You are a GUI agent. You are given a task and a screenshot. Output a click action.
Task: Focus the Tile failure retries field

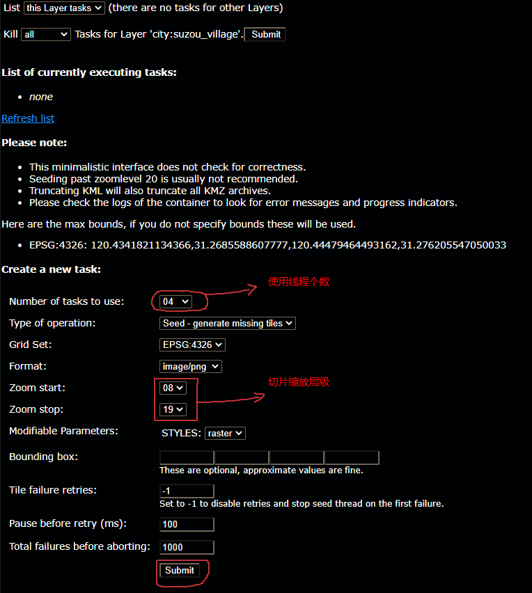click(x=187, y=491)
